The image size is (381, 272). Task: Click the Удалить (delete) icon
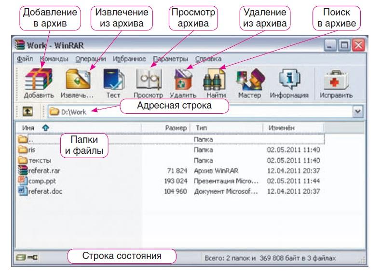pos(183,80)
